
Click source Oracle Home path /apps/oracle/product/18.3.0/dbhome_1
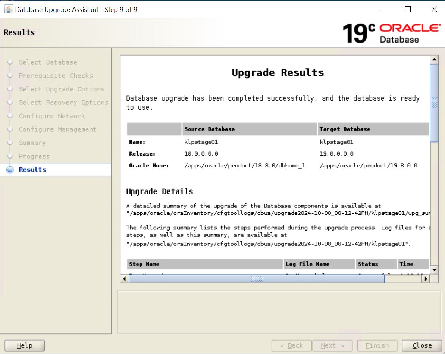tap(245, 166)
